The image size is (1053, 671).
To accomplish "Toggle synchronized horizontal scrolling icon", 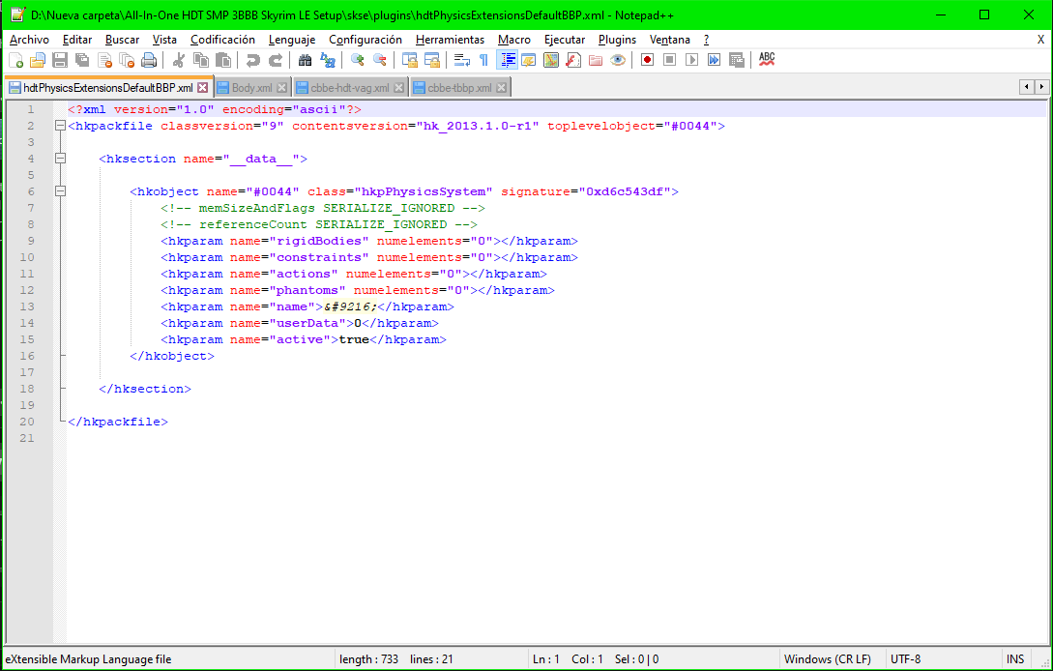I will pos(432,61).
